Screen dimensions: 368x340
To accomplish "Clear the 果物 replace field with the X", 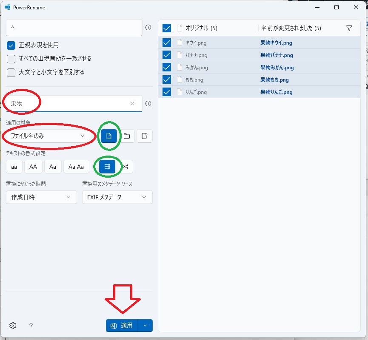I will [132, 103].
